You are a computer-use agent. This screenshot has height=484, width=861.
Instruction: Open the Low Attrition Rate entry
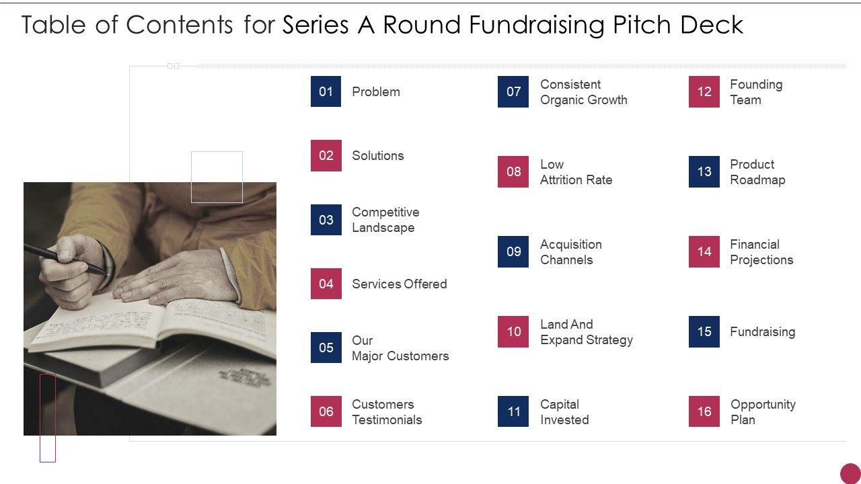[576, 172]
